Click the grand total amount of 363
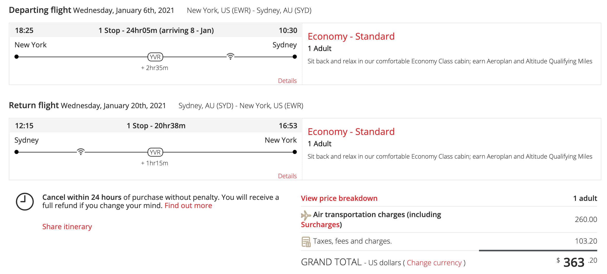Viewport: 607px width, 274px height. [574, 262]
